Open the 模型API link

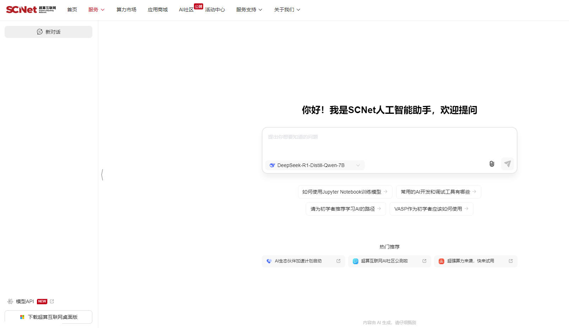click(25, 301)
